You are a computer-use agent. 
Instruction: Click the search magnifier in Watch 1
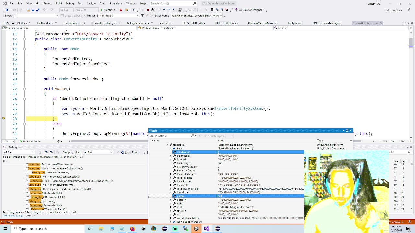(x=193, y=136)
